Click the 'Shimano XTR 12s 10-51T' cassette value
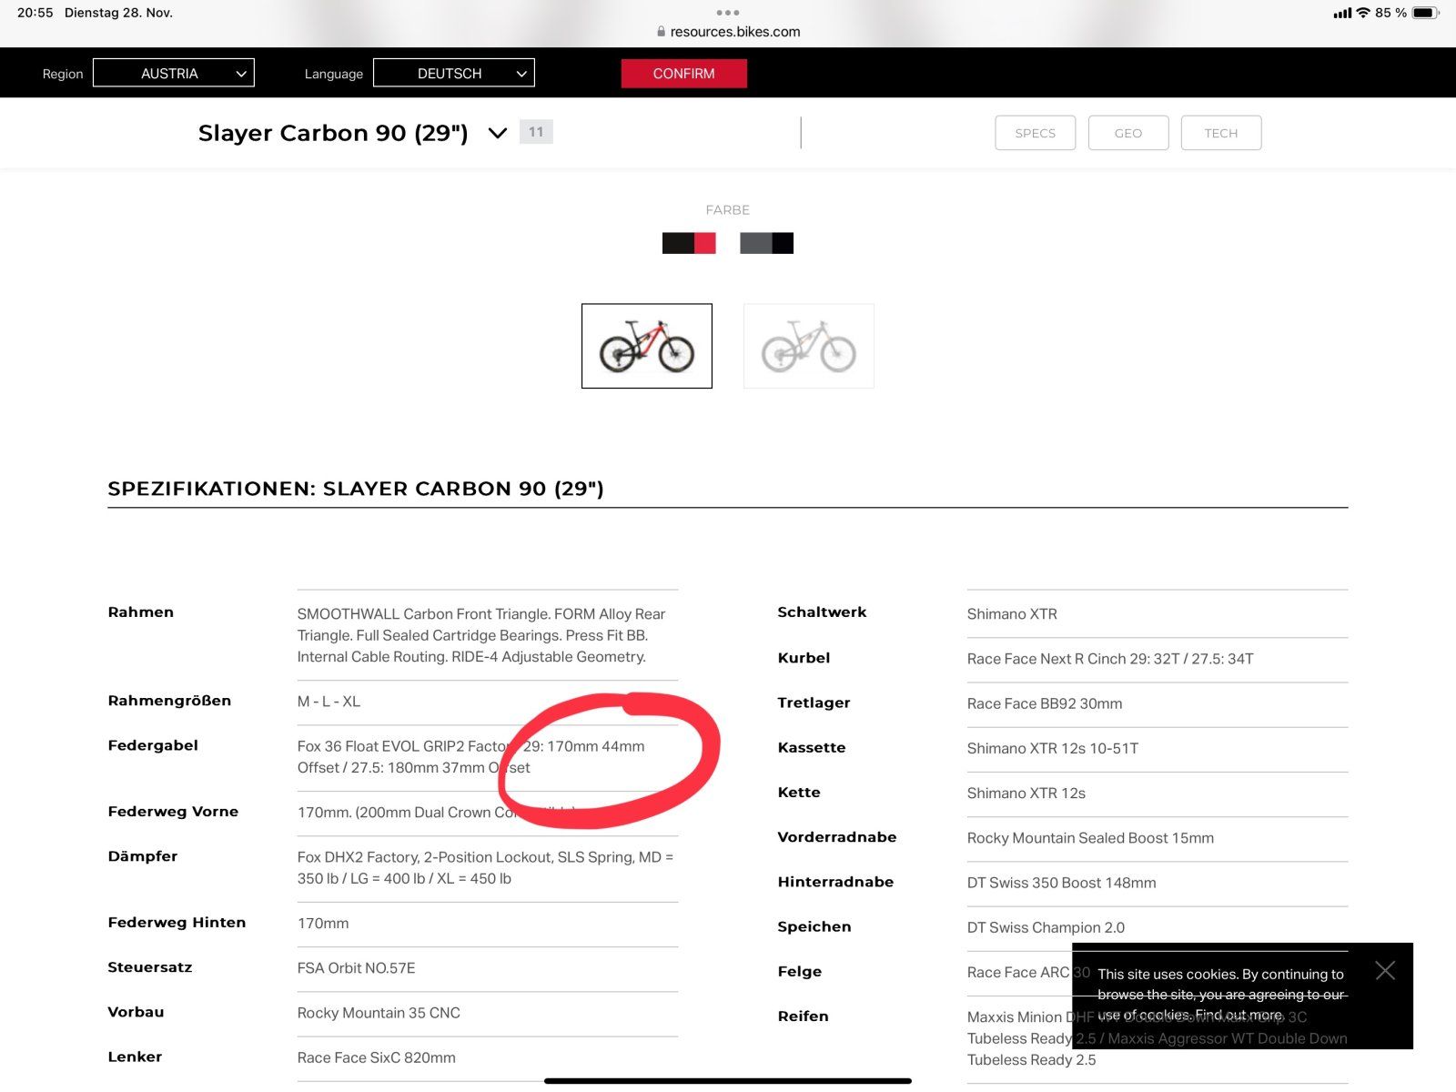The width and height of the screenshot is (1456, 1092). click(x=1053, y=748)
